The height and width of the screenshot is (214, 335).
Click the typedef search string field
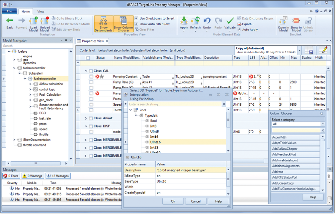175,104
